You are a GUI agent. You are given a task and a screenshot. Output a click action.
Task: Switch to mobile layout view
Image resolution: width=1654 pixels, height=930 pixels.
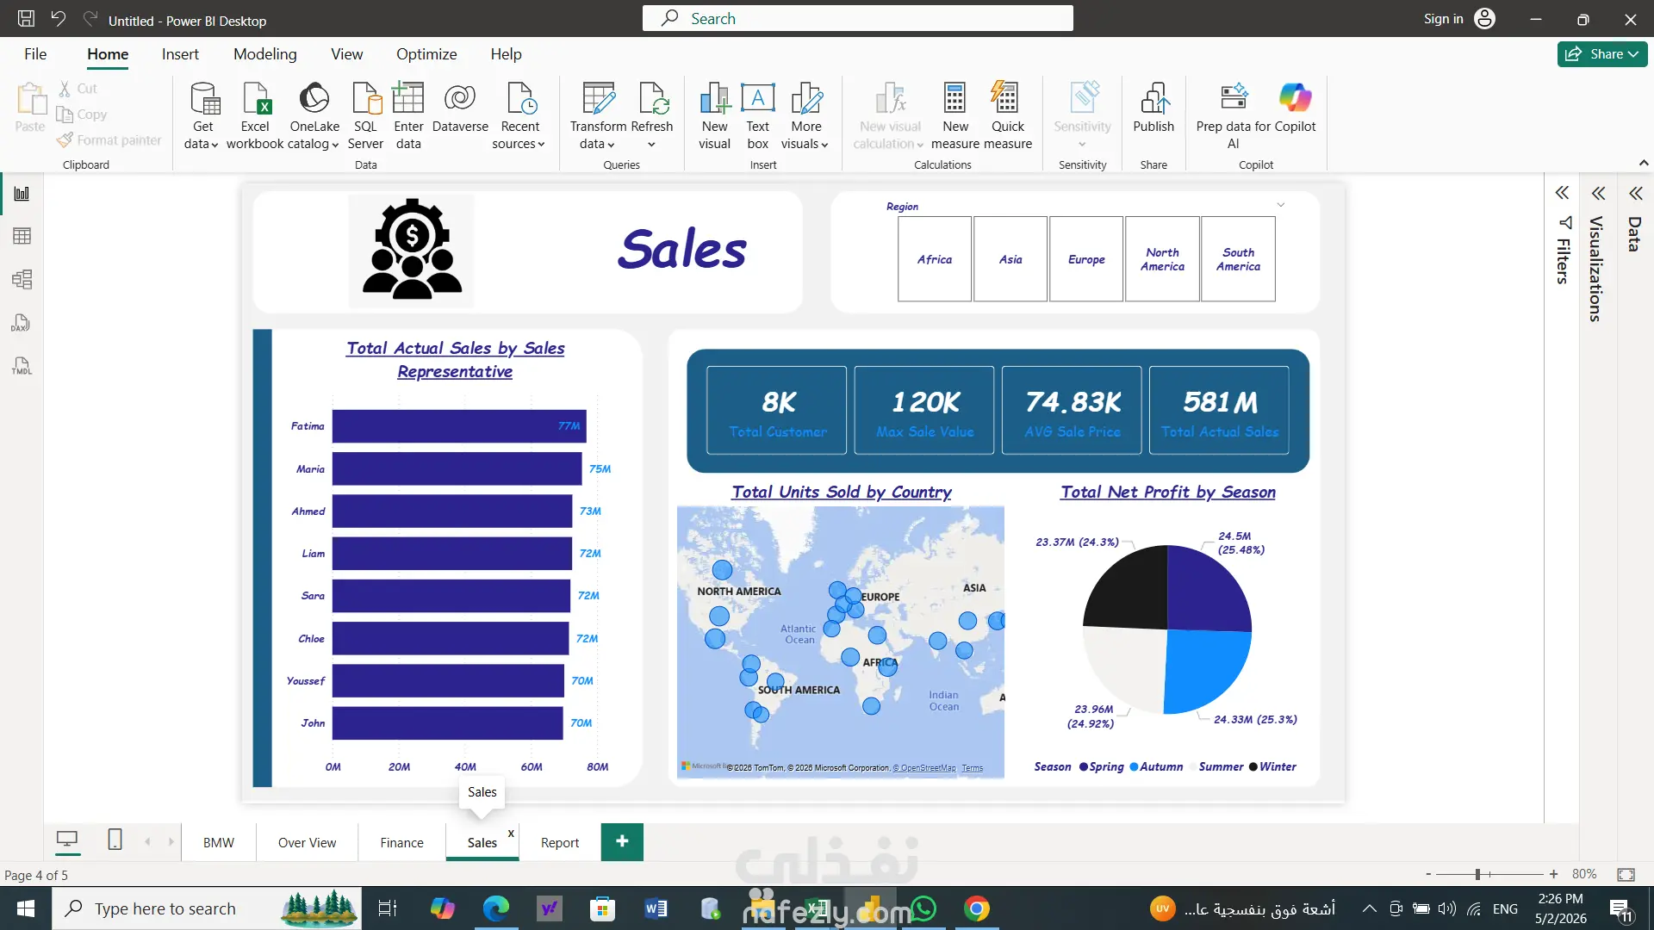coord(115,840)
